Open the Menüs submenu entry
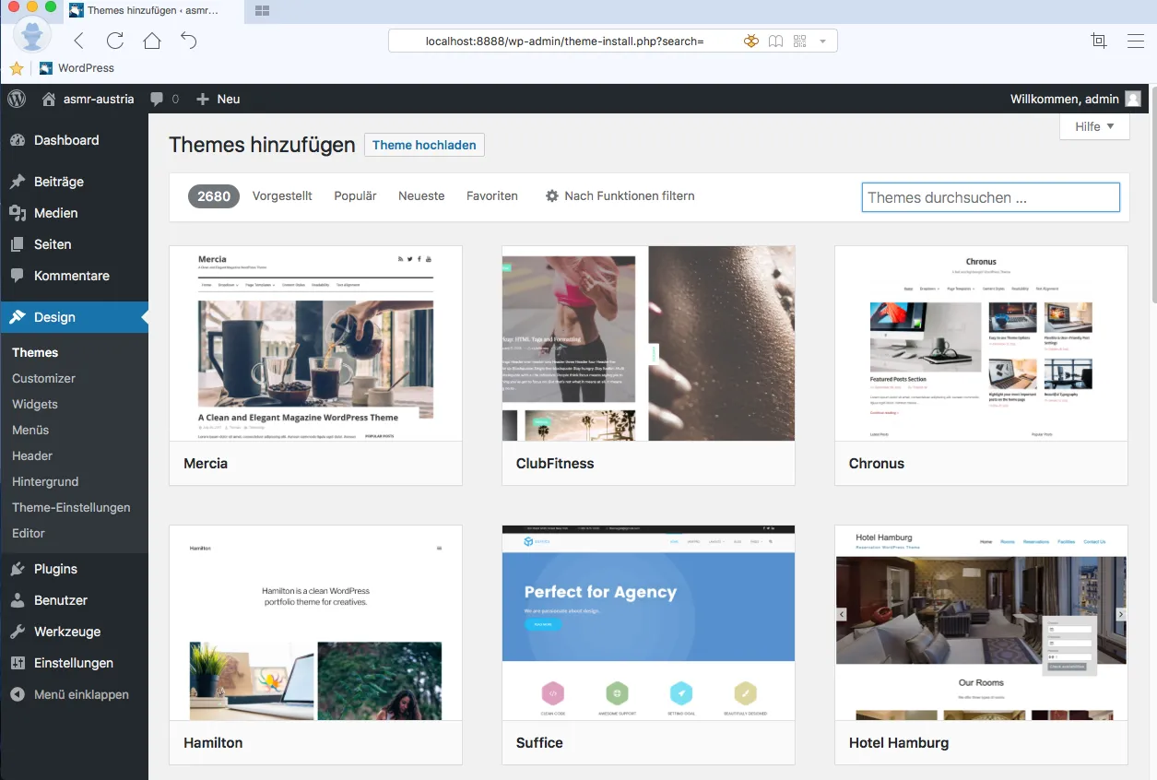The image size is (1157, 780). [x=30, y=430]
